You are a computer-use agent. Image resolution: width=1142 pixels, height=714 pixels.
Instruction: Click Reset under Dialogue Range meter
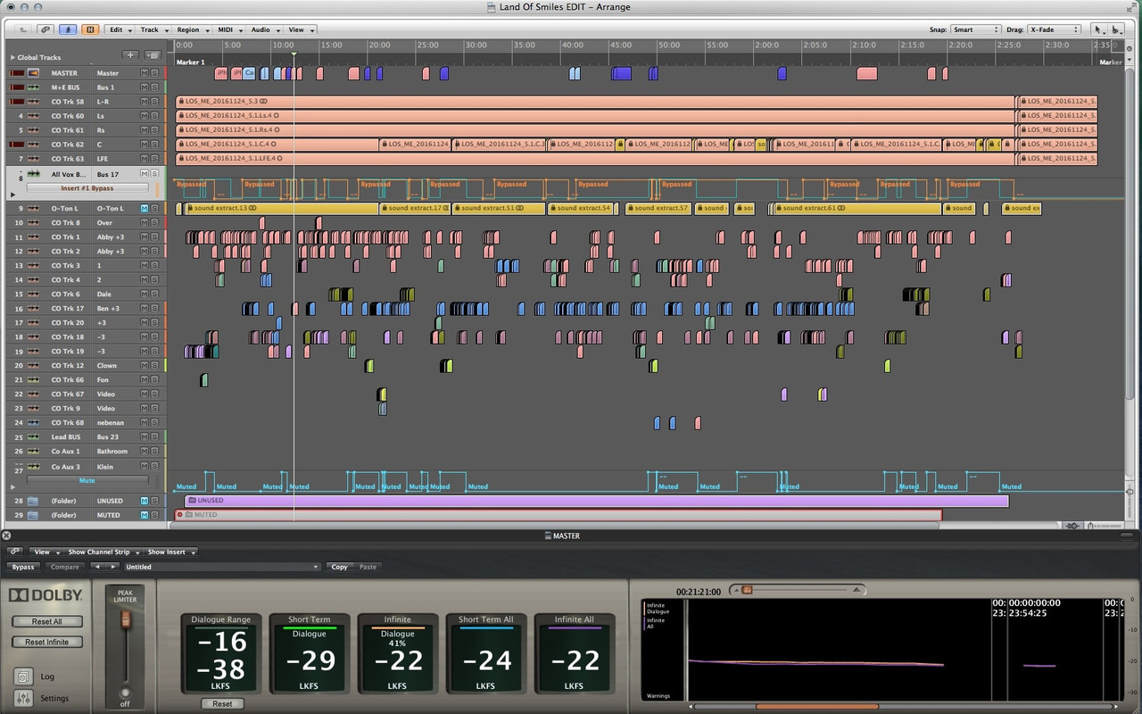[x=222, y=703]
